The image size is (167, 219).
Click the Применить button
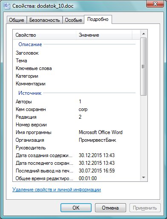tap(145, 208)
